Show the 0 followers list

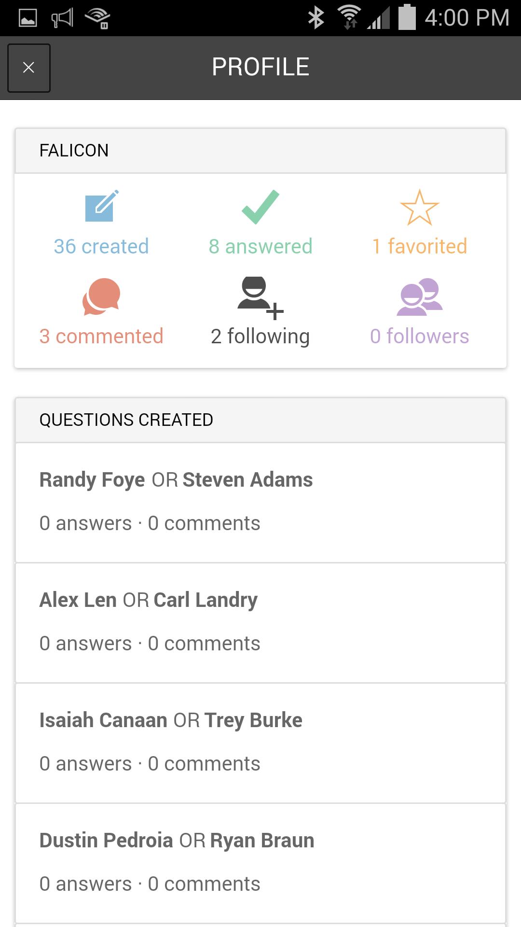(420, 336)
